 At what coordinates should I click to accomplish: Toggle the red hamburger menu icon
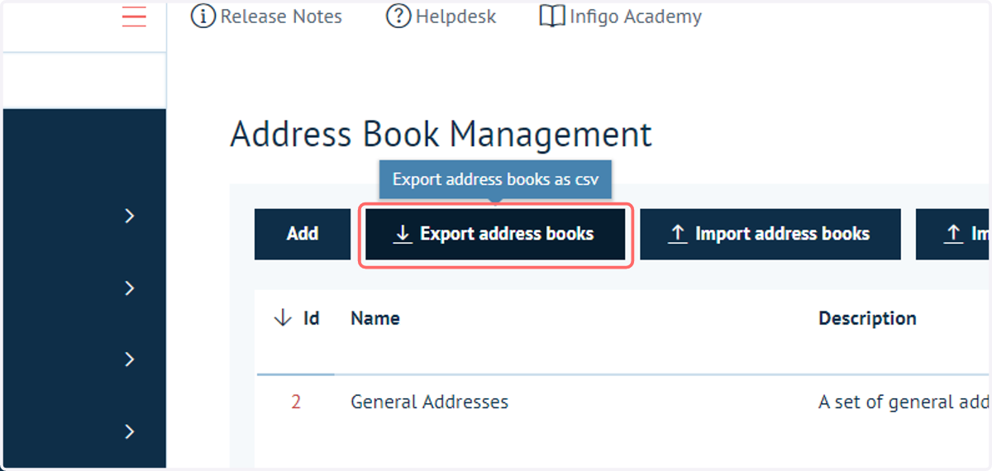coord(134,17)
